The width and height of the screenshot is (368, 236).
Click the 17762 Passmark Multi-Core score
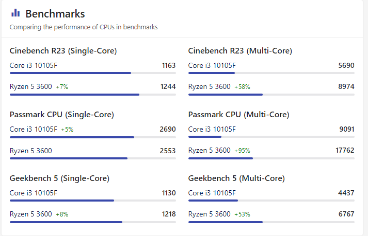tap(345, 151)
